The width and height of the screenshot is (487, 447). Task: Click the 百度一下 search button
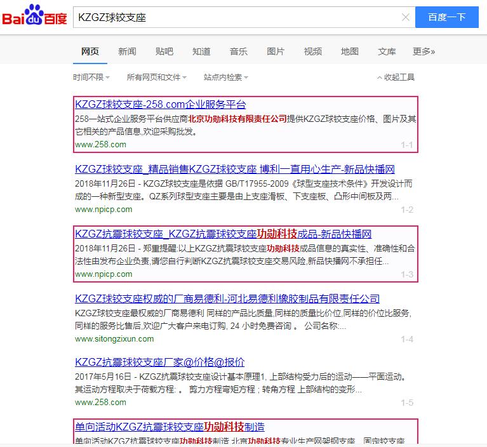coord(446,17)
